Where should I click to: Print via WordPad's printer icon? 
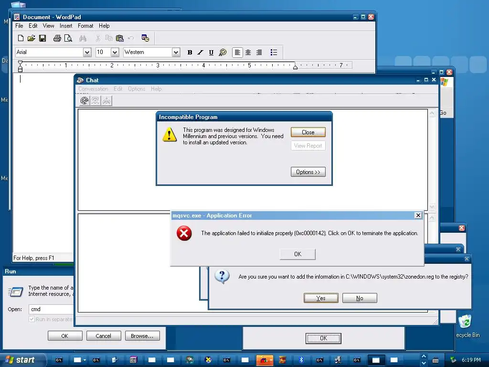point(57,38)
